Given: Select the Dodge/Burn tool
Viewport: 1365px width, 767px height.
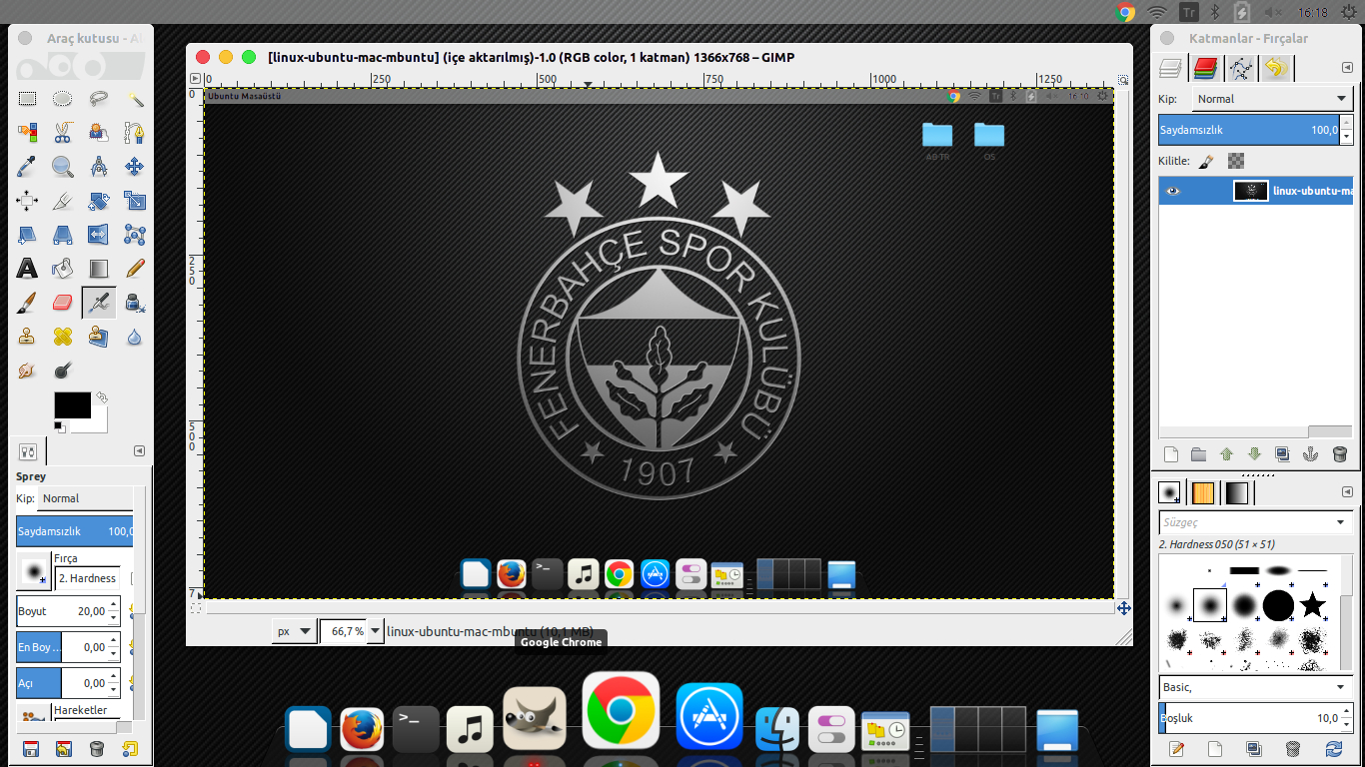Looking at the screenshot, I should click(63, 370).
